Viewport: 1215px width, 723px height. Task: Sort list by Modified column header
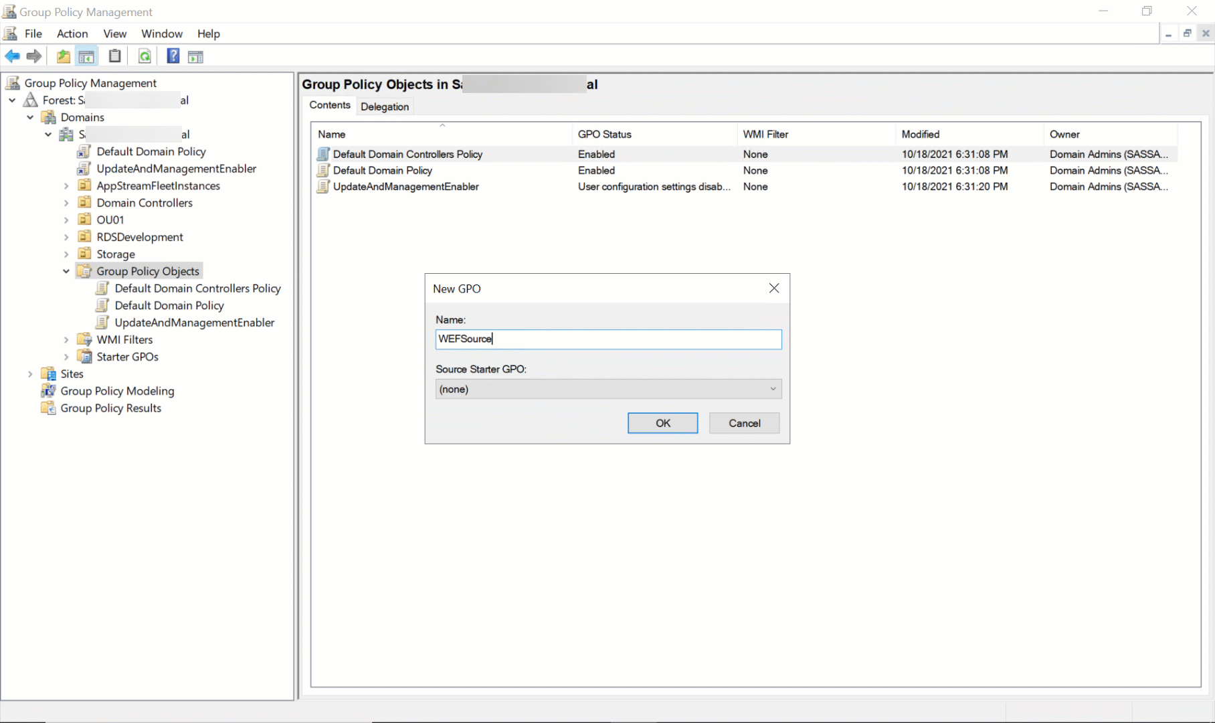969,134
